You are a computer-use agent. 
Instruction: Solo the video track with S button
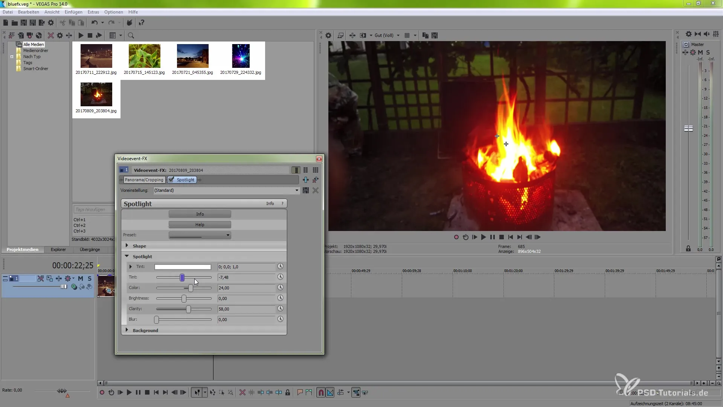[90, 278]
